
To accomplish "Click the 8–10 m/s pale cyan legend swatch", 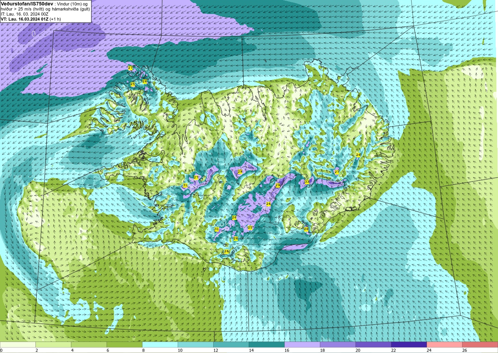I will pos(160,344).
